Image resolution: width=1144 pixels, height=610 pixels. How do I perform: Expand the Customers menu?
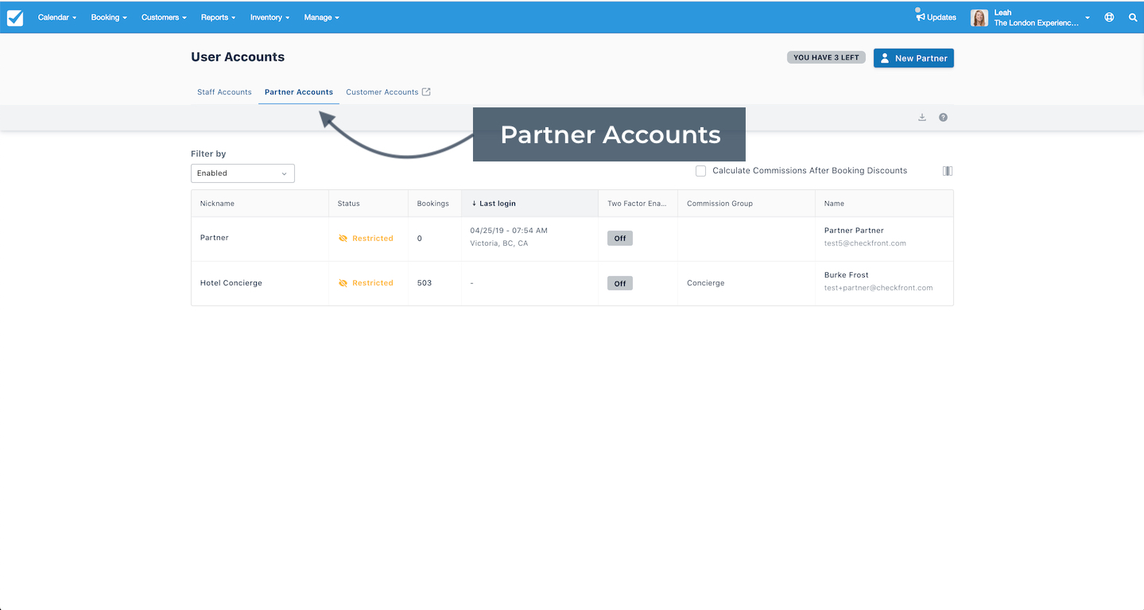coord(164,17)
